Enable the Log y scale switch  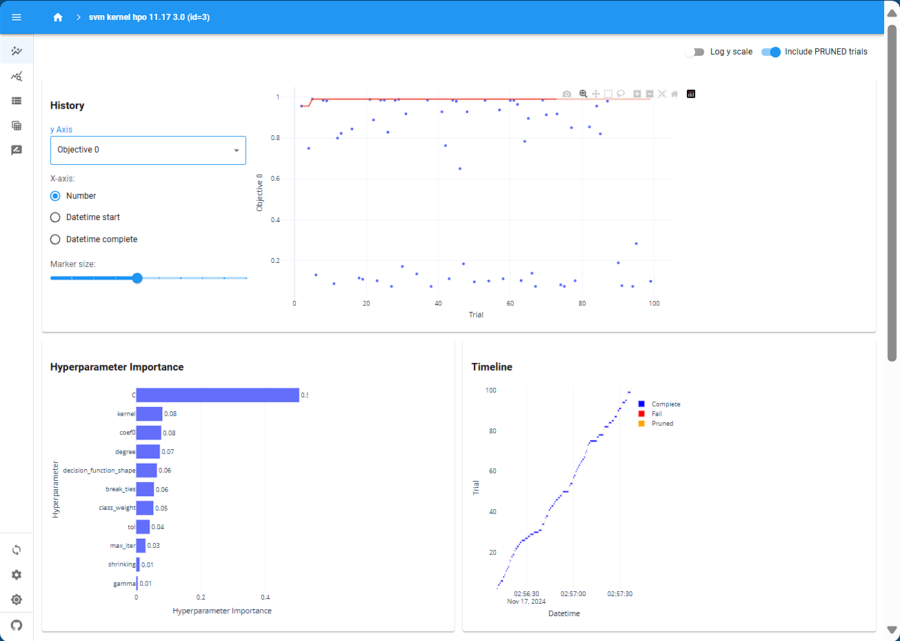tap(694, 52)
